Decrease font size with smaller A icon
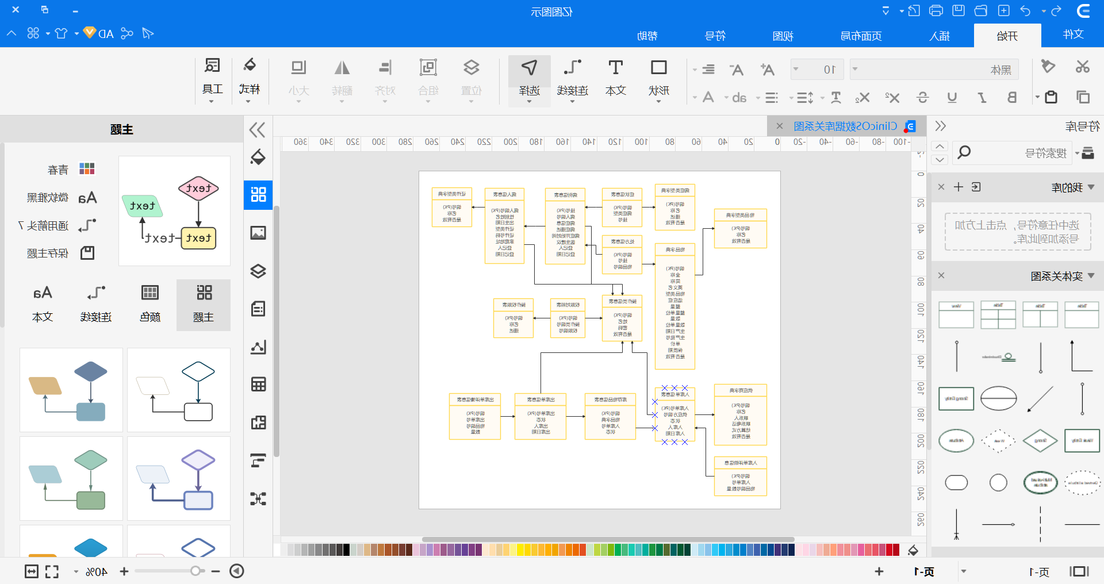This screenshot has height=584, width=1104. pos(736,70)
